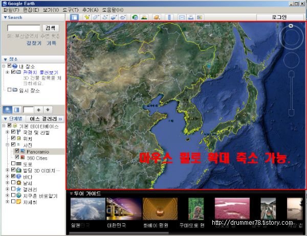Click the 길찾기 directions link

[34, 43]
